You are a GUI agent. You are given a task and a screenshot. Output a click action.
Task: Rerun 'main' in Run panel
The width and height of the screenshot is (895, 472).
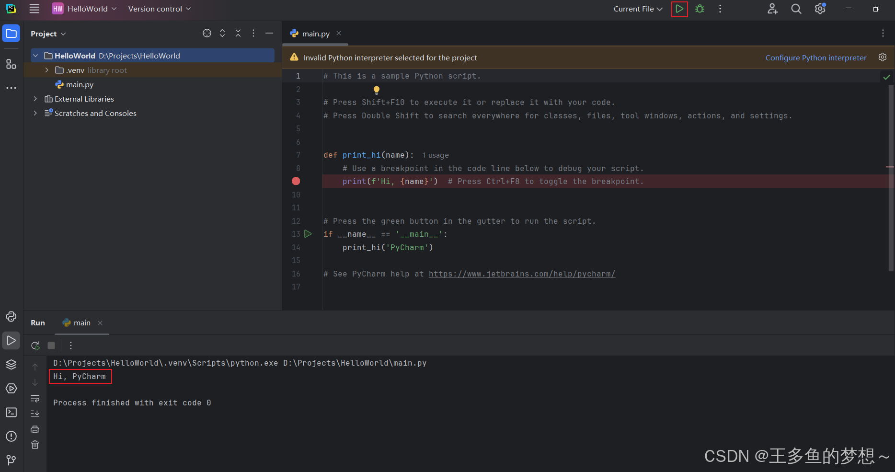pyautogui.click(x=35, y=345)
